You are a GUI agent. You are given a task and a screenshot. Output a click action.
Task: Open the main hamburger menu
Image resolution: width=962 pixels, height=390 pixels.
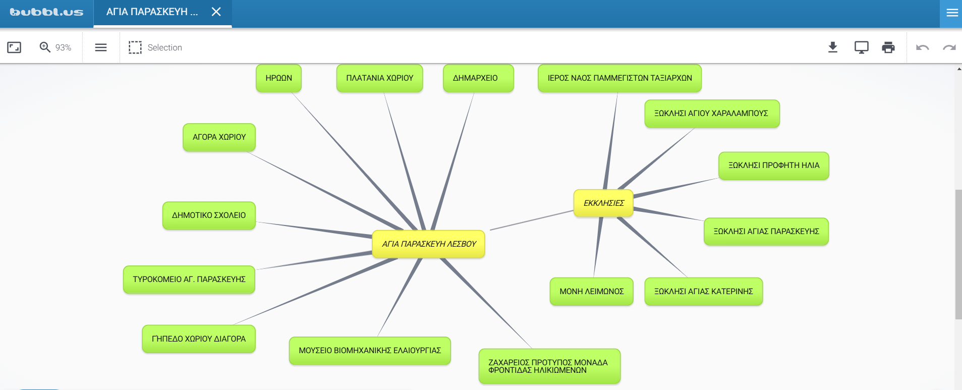pyautogui.click(x=952, y=13)
